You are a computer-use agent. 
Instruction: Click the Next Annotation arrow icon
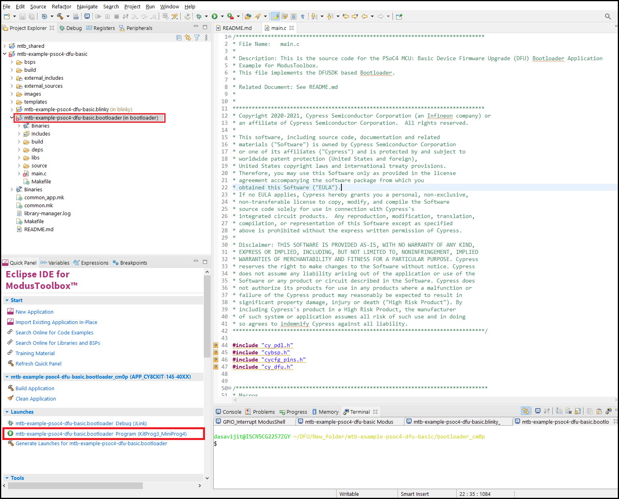[314, 16]
